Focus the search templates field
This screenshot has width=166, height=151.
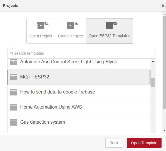pyautogui.click(x=81, y=53)
